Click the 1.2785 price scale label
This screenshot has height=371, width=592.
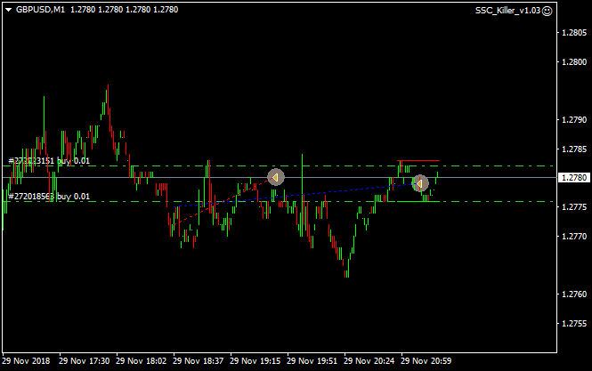point(574,149)
